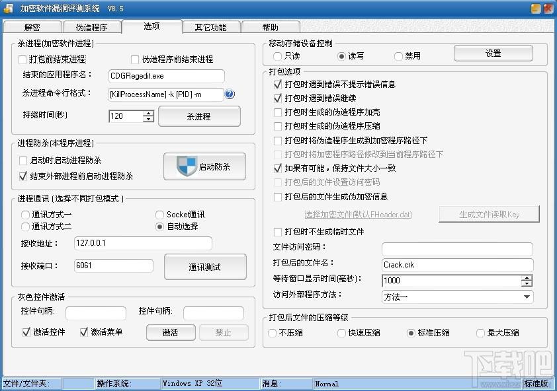Click the second 控件句柄 input field
Viewport: 557px width, 391px height.
pyautogui.click(x=214, y=313)
